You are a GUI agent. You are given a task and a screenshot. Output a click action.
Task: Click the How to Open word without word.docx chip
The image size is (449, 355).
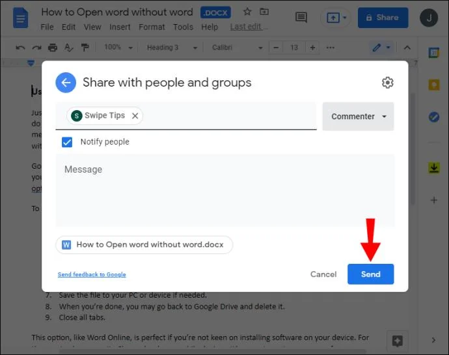coord(144,245)
